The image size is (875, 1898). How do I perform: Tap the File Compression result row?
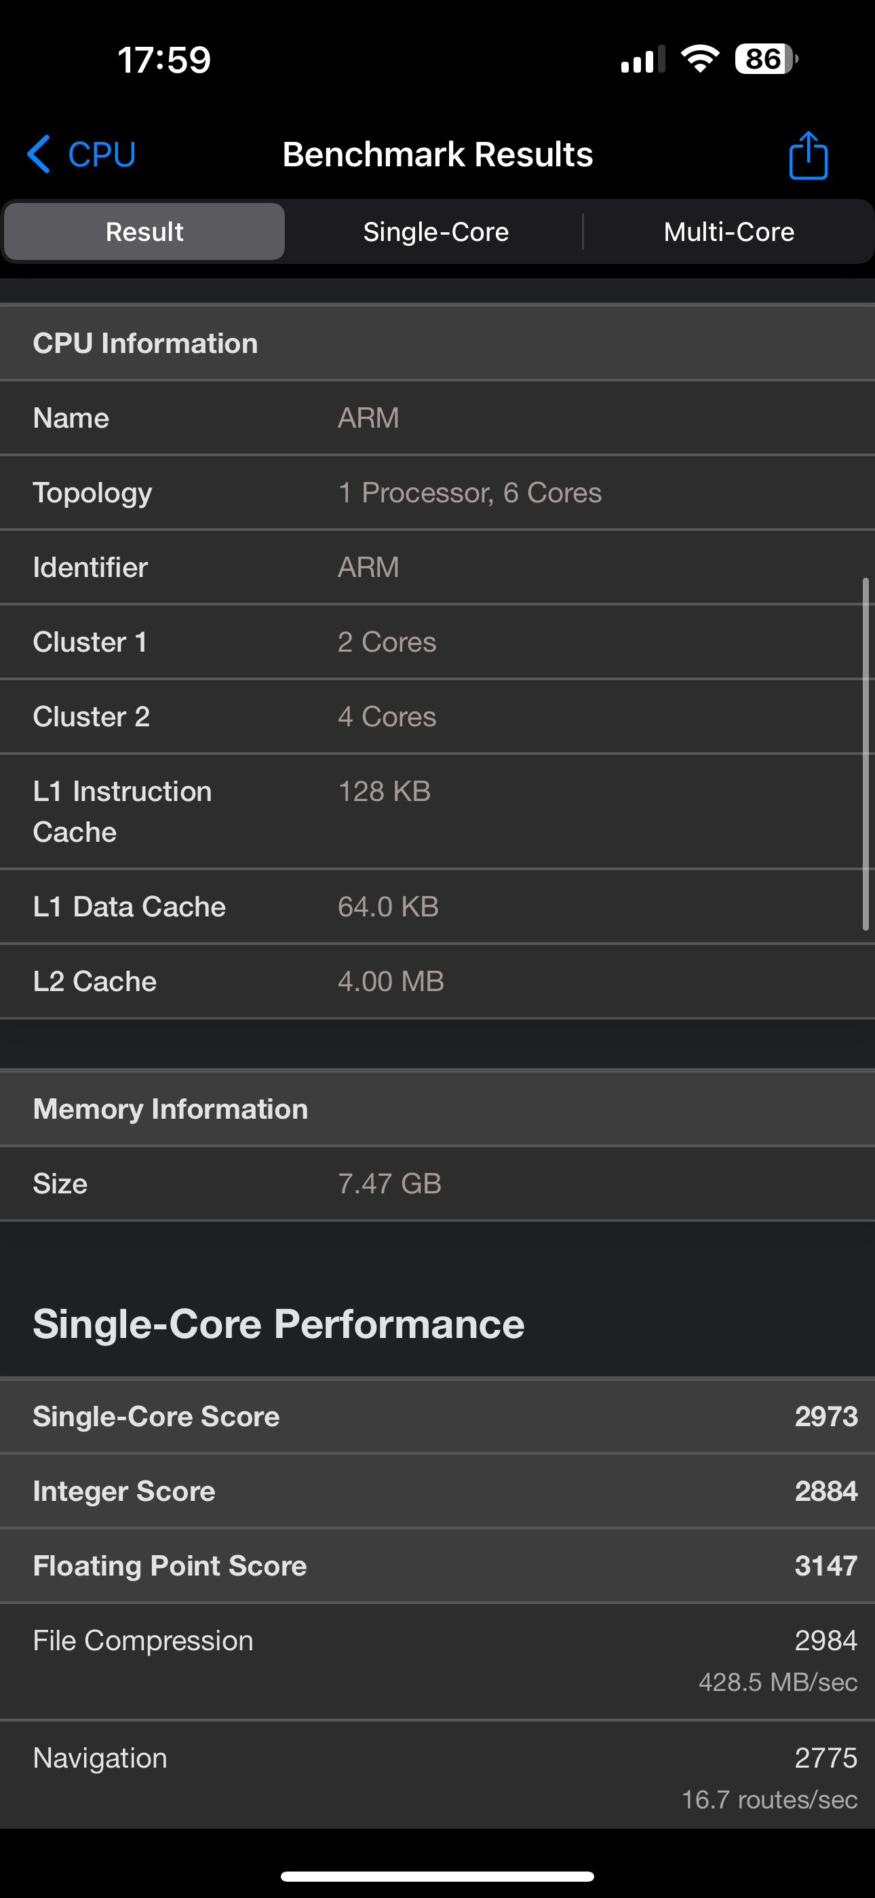[x=437, y=1660]
